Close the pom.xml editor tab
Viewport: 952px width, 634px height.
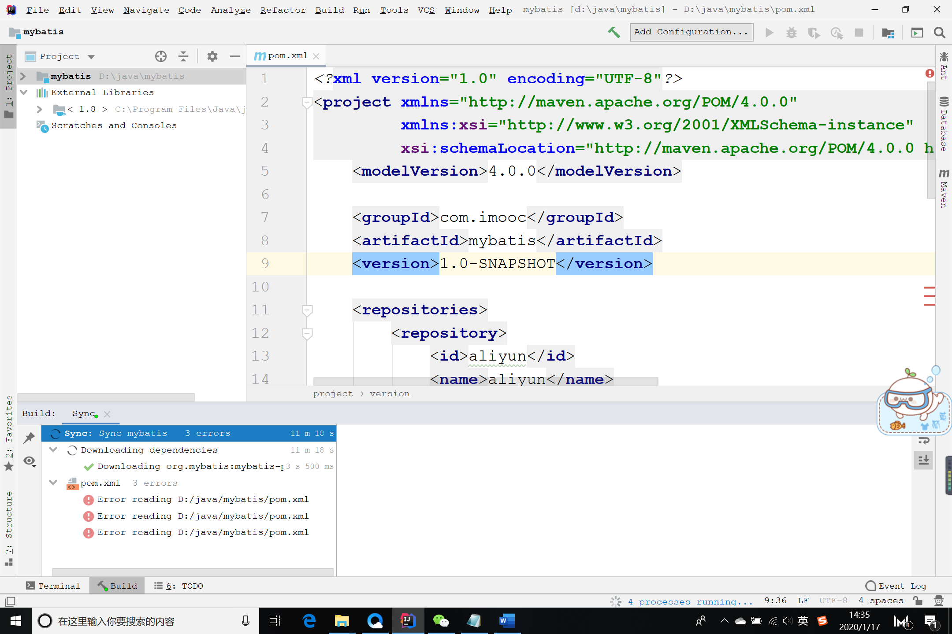pyautogui.click(x=316, y=56)
